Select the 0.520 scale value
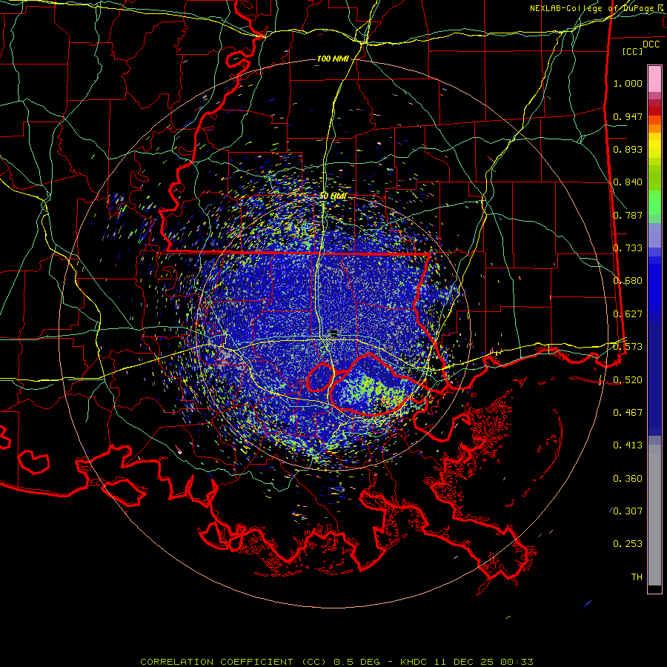 click(628, 379)
